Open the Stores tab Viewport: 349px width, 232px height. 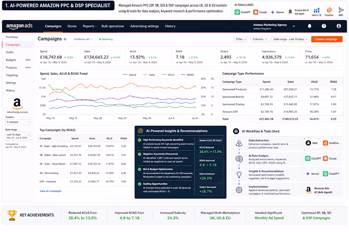[x=72, y=26]
